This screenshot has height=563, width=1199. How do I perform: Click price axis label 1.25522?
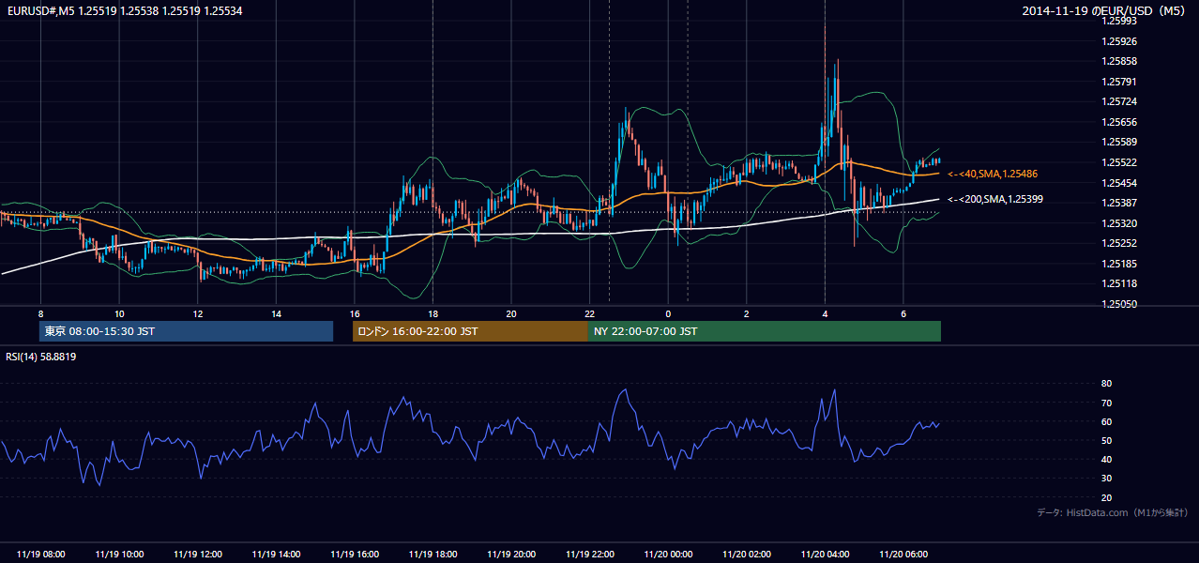click(x=1119, y=162)
